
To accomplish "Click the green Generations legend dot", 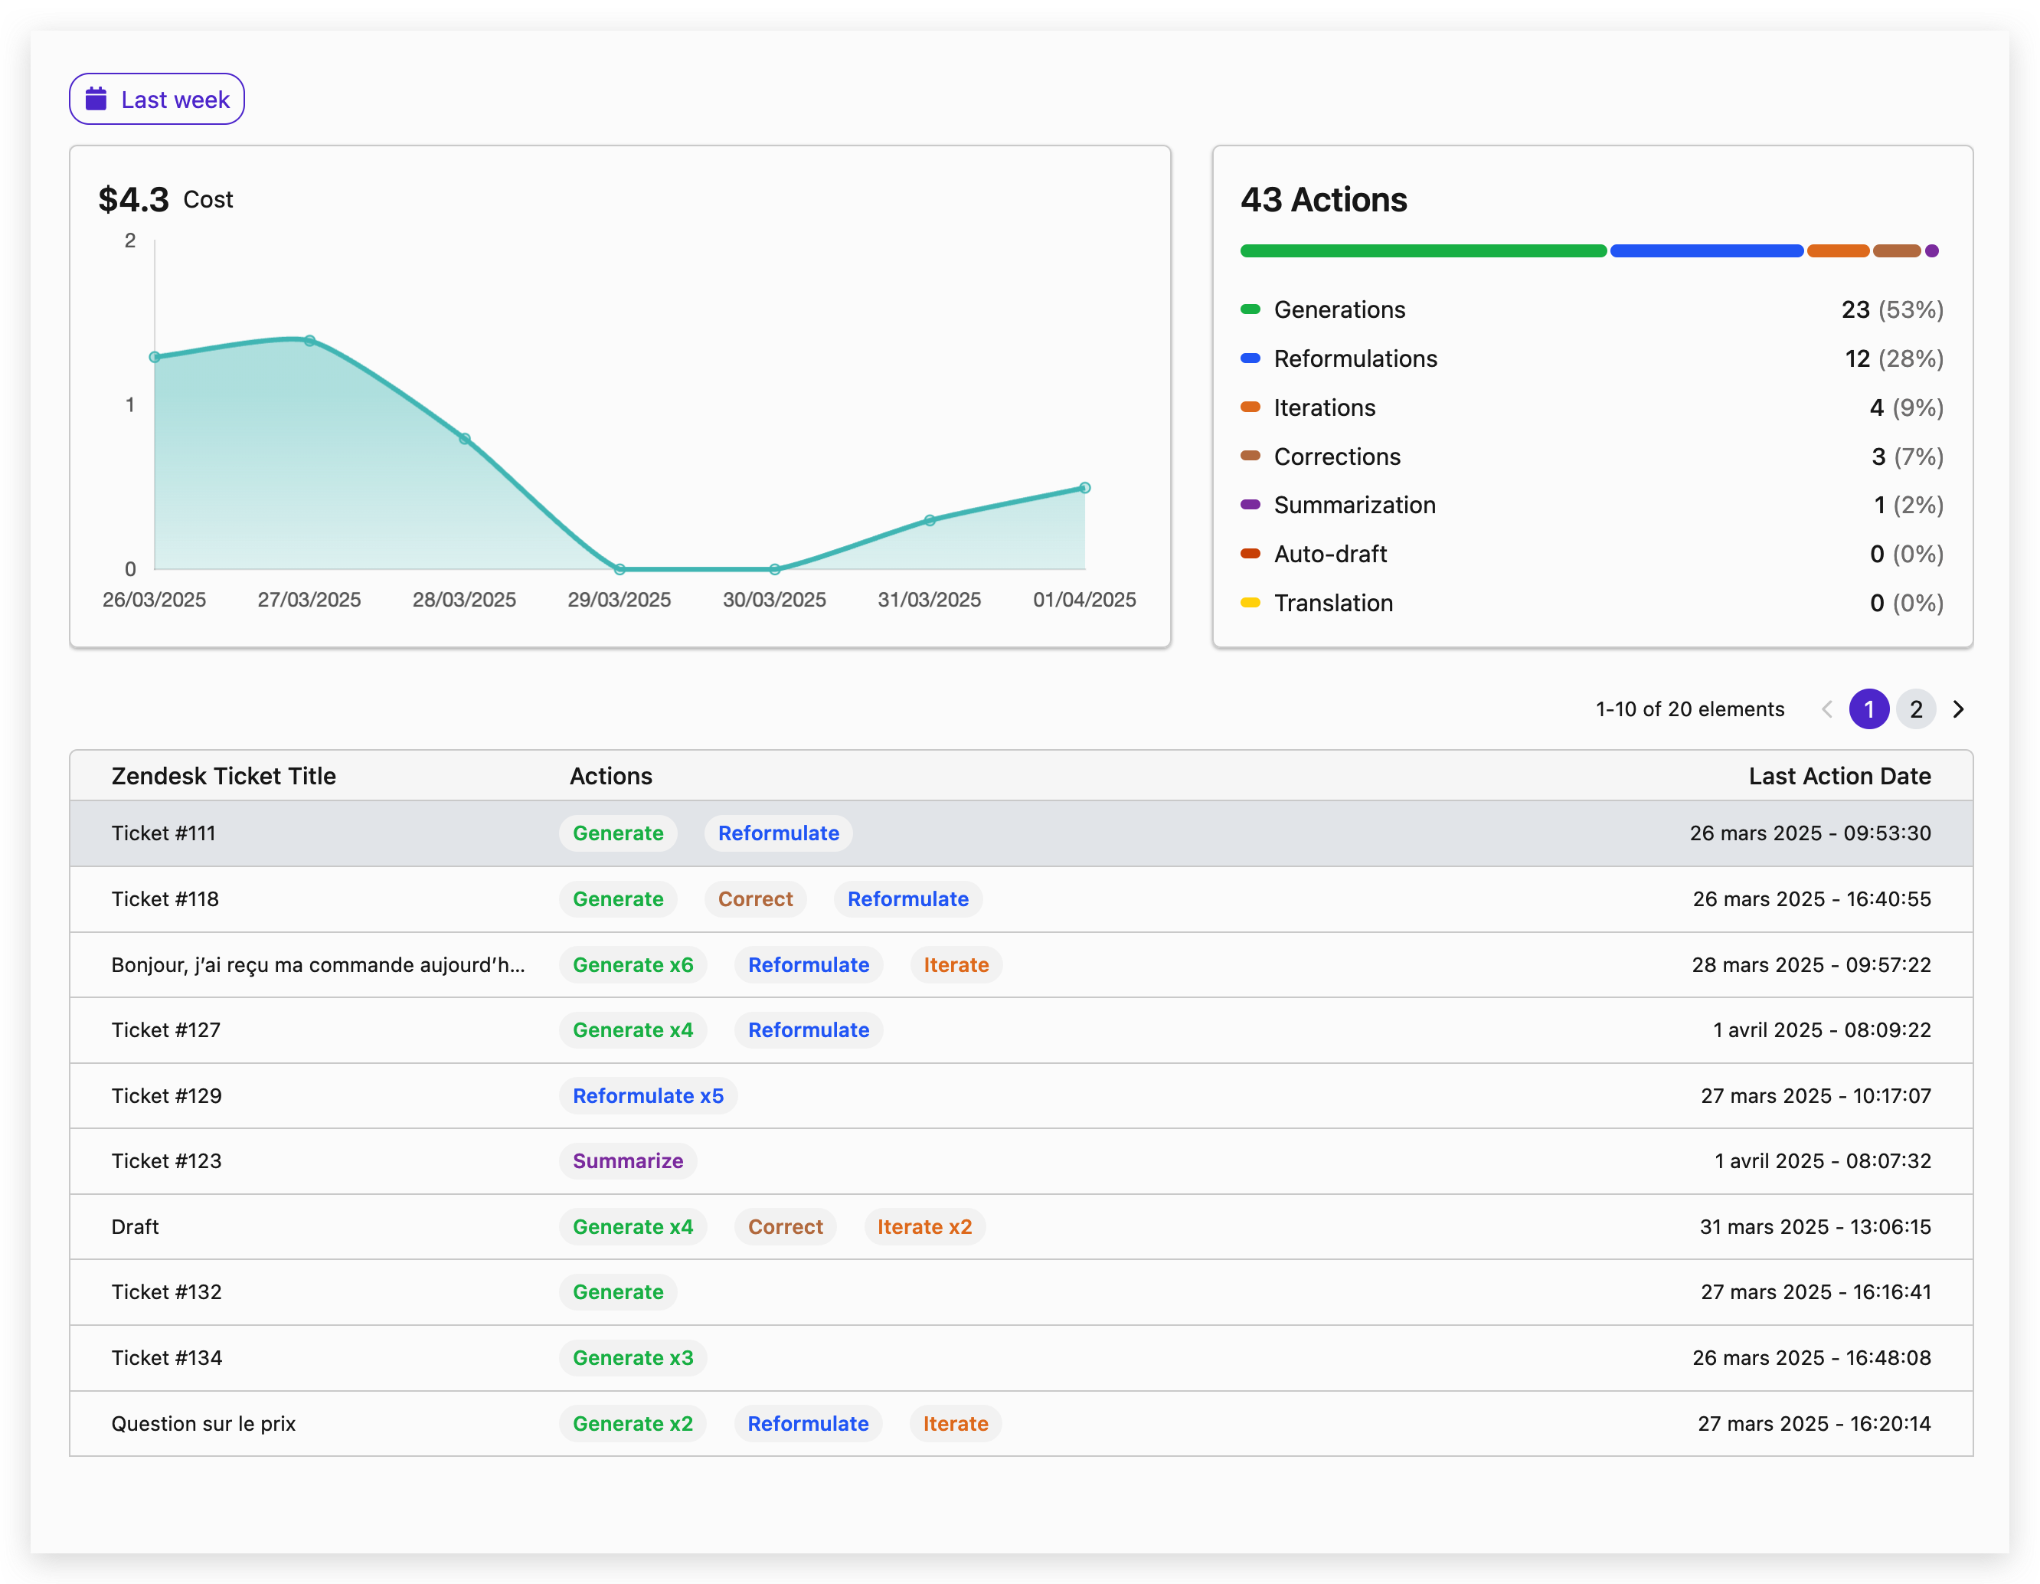I will 1250,309.
